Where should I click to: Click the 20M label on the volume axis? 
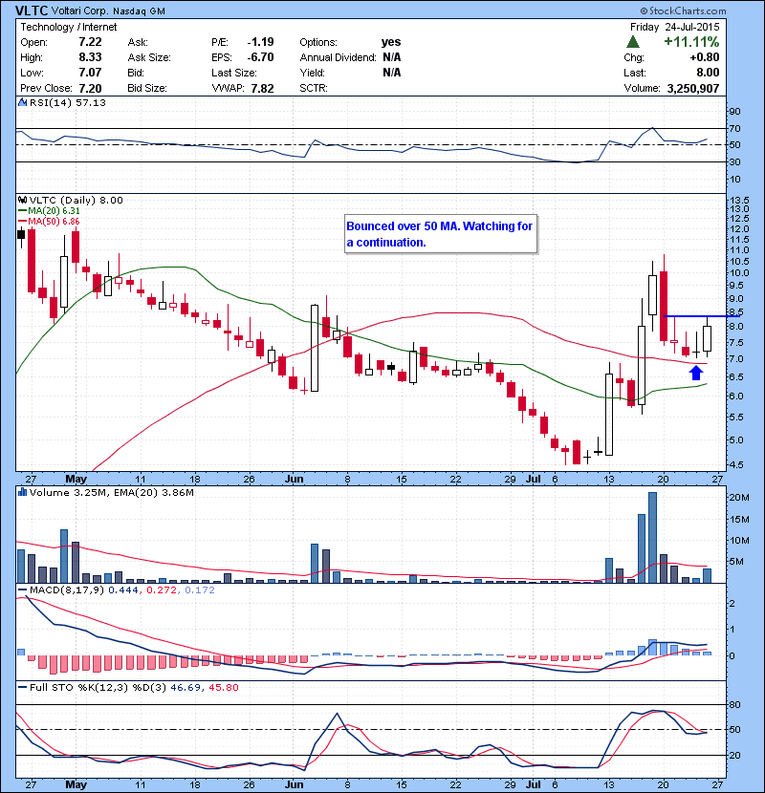(x=738, y=498)
